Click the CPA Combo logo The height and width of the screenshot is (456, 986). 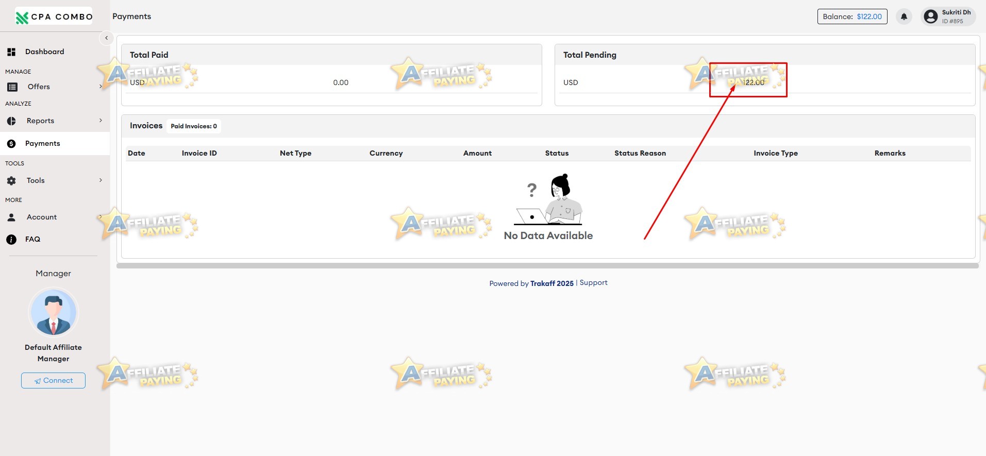(x=54, y=16)
